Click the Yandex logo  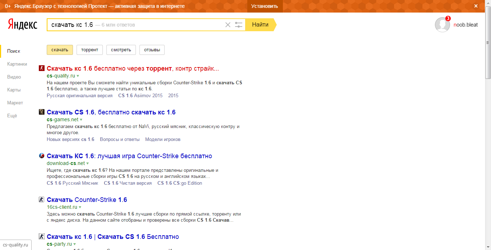point(22,24)
